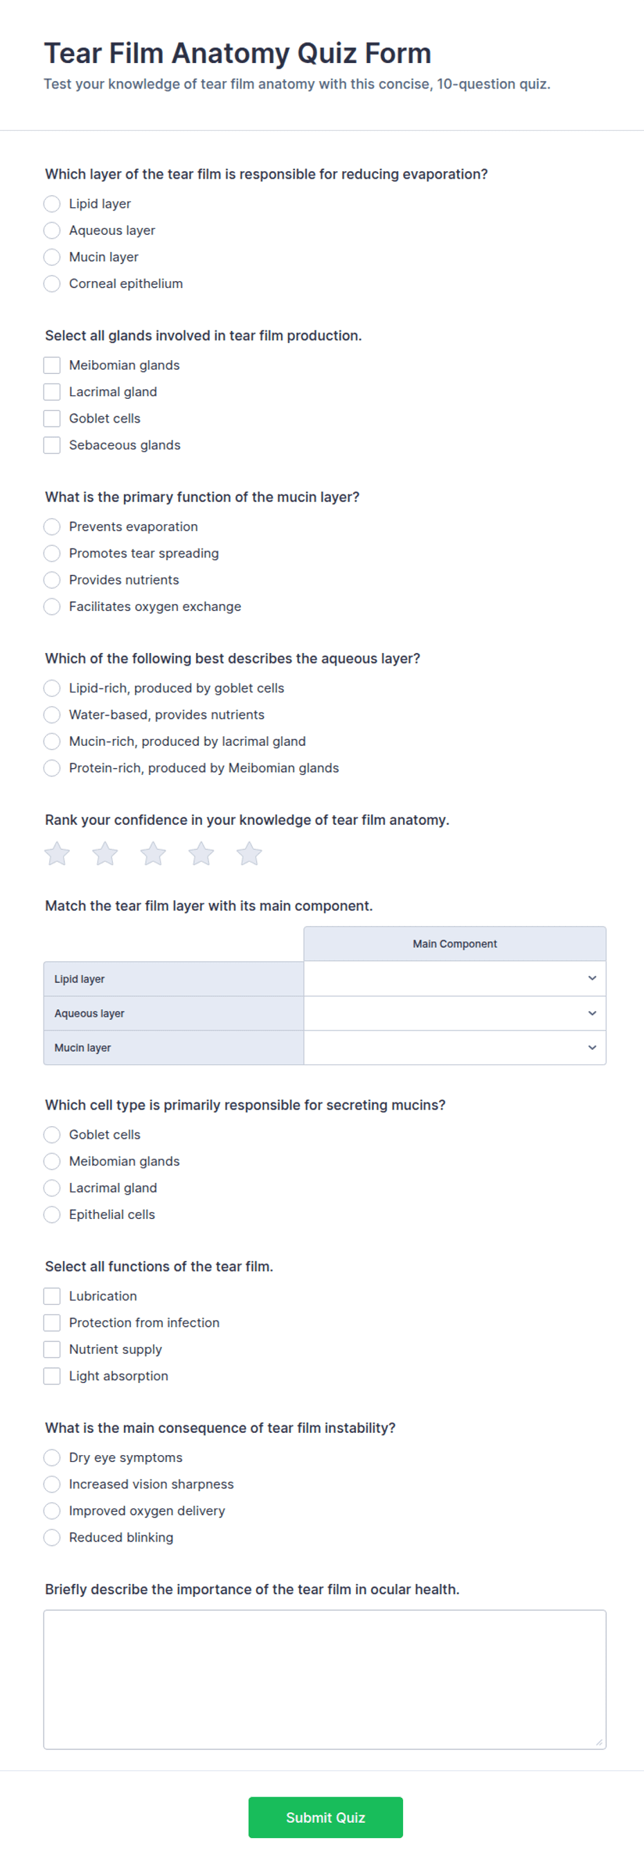
Task: Open the Aqueous layer main component dropdown
Action: (x=454, y=1013)
